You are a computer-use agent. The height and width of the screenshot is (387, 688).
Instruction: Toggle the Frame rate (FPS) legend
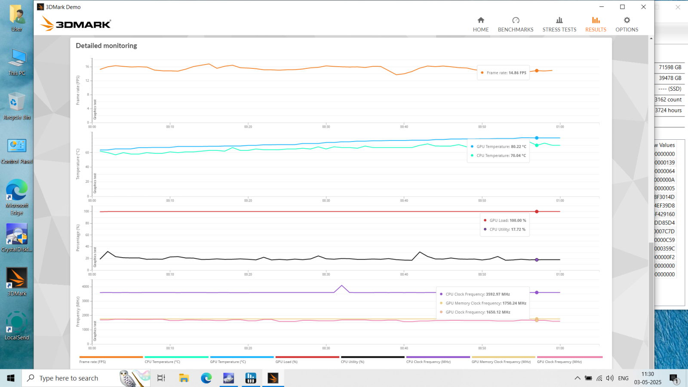[x=111, y=359]
